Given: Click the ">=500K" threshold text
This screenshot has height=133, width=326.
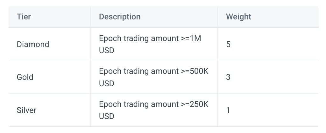Looking at the screenshot, I should [x=195, y=71].
